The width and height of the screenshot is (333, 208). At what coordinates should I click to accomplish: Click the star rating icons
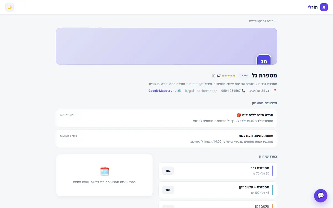pos(229,76)
